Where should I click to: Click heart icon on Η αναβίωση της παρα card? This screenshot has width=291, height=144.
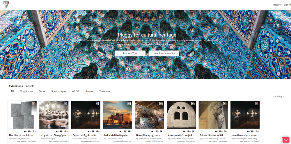tap(152, 131)
